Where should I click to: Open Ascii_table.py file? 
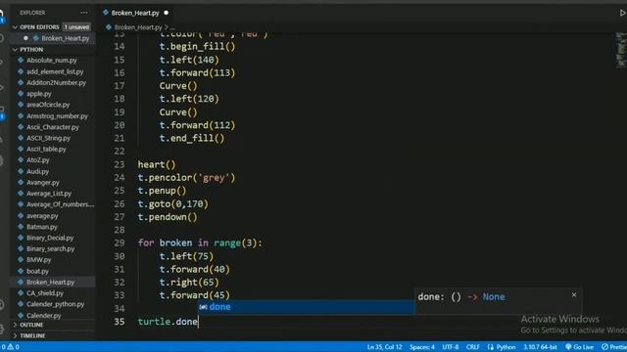[x=46, y=149]
